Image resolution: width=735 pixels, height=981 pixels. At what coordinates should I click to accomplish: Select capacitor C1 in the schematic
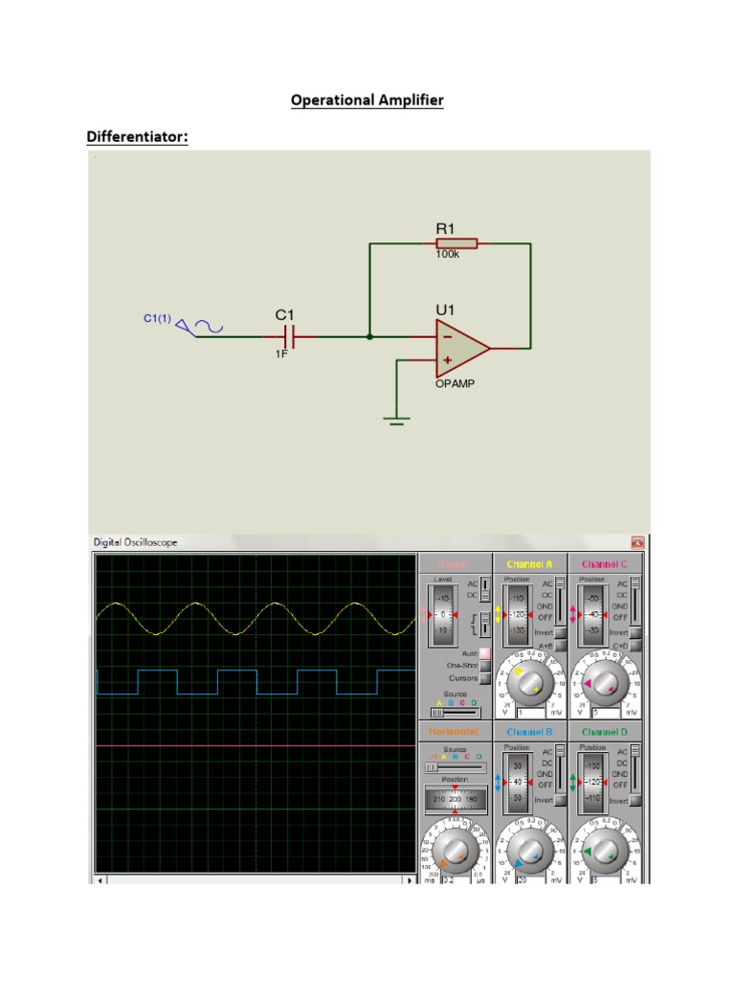point(288,337)
